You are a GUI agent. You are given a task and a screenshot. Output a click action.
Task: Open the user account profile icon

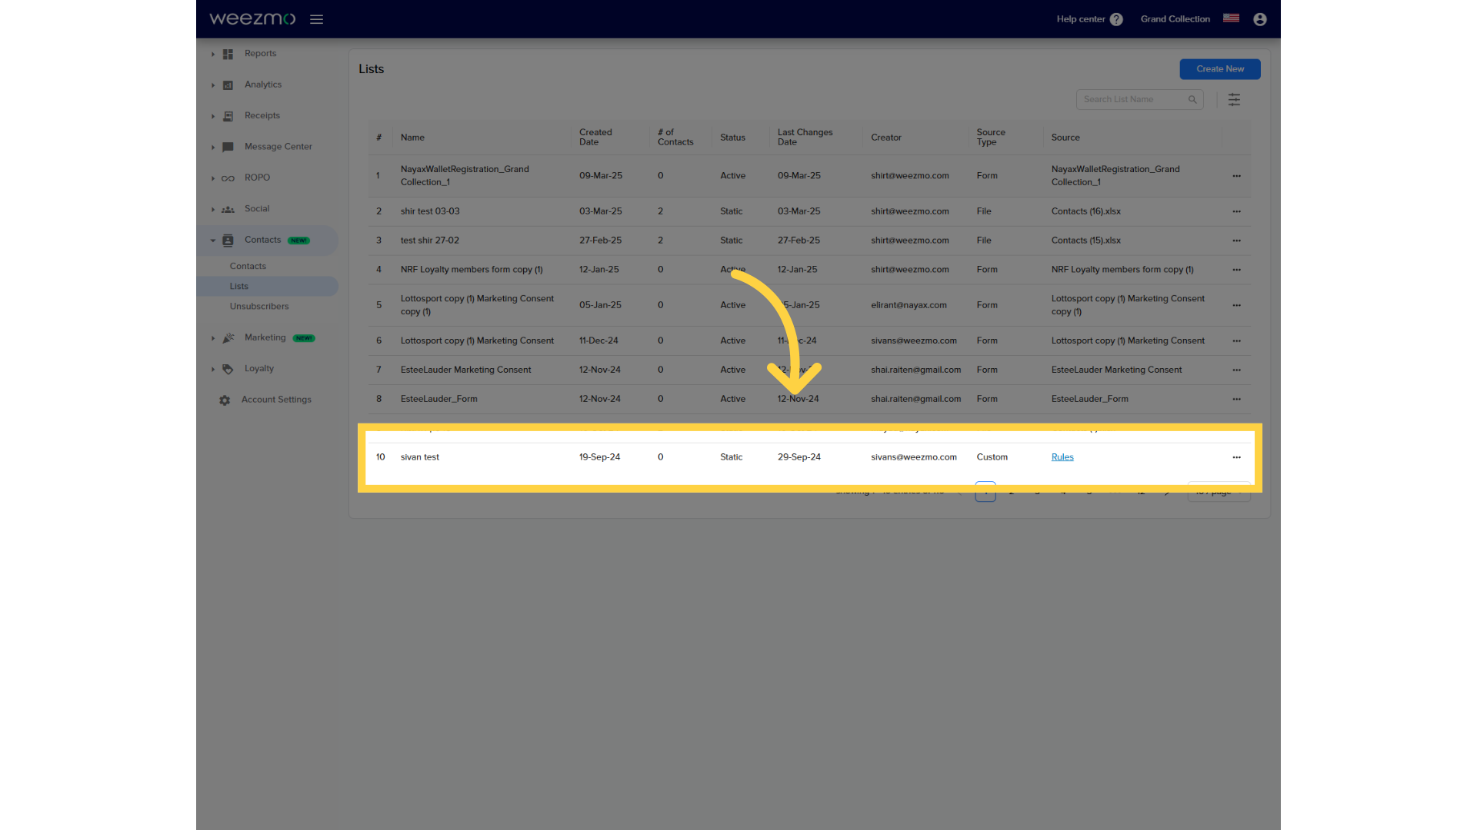coord(1260,19)
